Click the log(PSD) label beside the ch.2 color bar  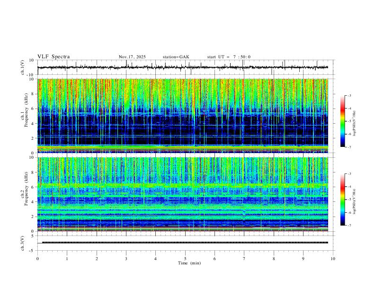coord(355,201)
